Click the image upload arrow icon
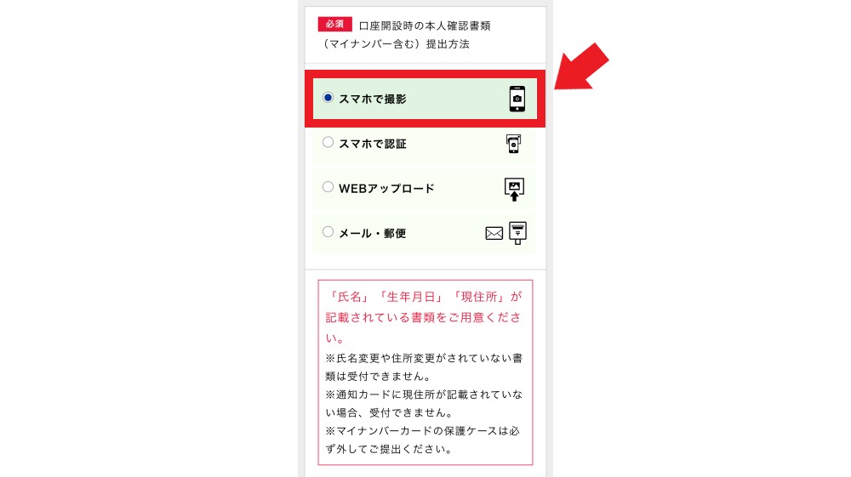The width and height of the screenshot is (851, 477). pos(514,189)
